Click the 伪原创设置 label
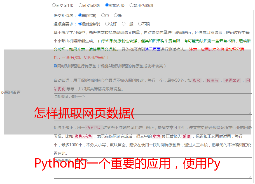The height and width of the screenshot is (184, 255). [11, 92]
